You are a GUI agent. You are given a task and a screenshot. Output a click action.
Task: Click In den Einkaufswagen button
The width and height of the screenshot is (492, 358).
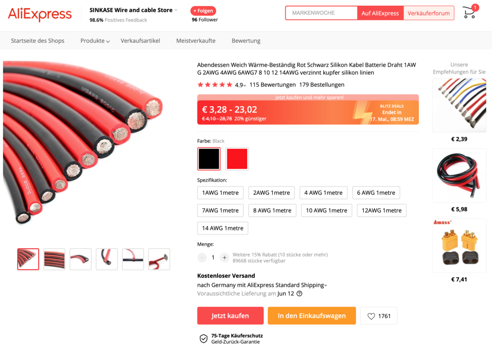click(311, 316)
